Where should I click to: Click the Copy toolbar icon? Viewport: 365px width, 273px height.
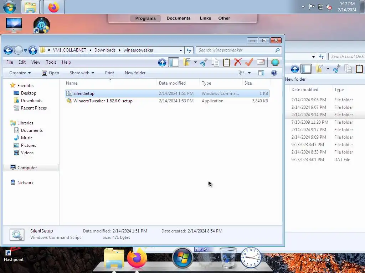tap(215, 62)
